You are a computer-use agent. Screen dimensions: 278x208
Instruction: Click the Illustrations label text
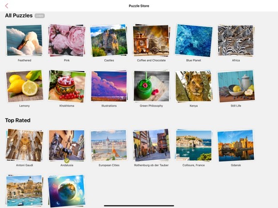point(109,106)
